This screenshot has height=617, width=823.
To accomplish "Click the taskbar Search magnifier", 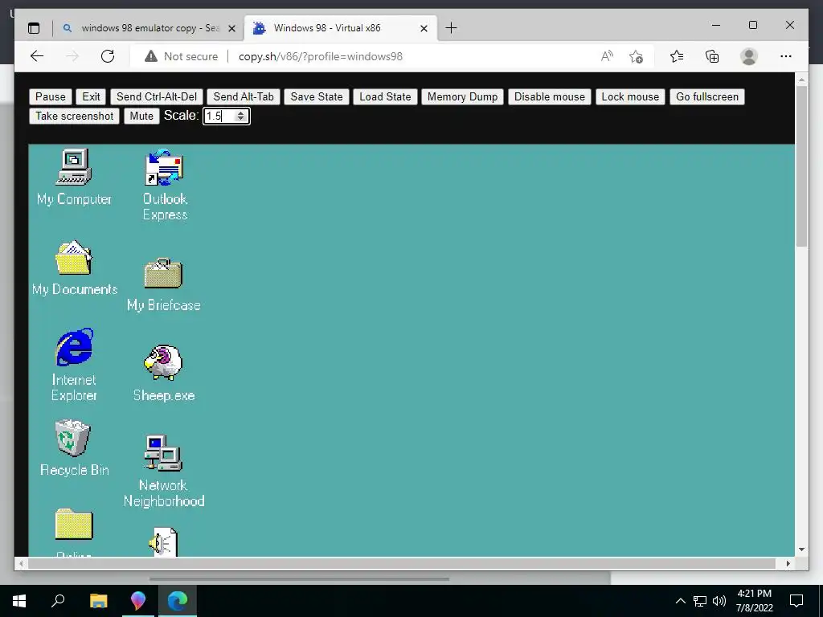I will tap(58, 601).
